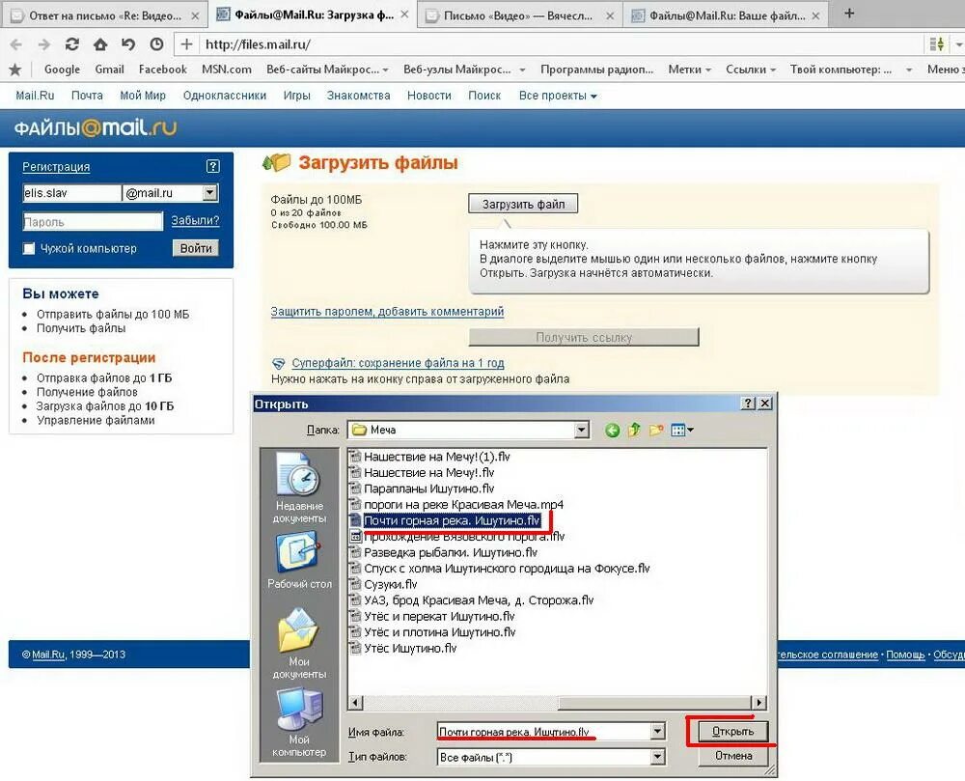Image resolution: width=965 pixels, height=781 pixels.
Task: Click the horizontal scrollbar left arrow in file list
Action: tap(356, 702)
